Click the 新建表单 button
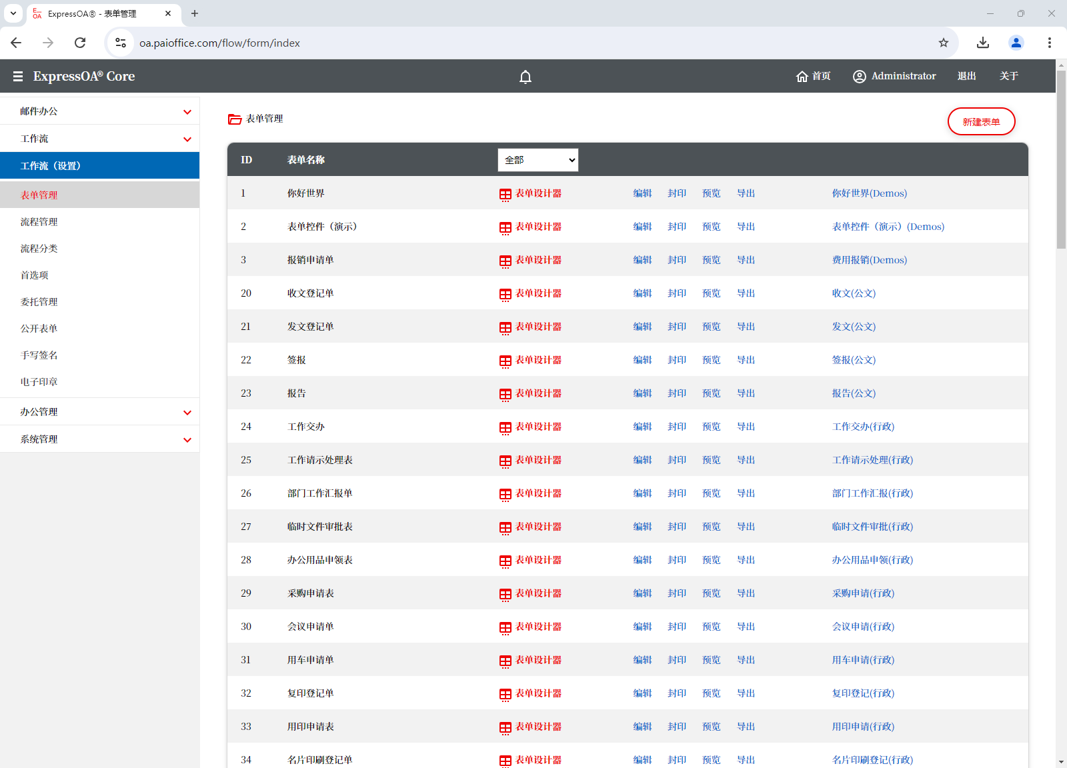 tap(981, 121)
